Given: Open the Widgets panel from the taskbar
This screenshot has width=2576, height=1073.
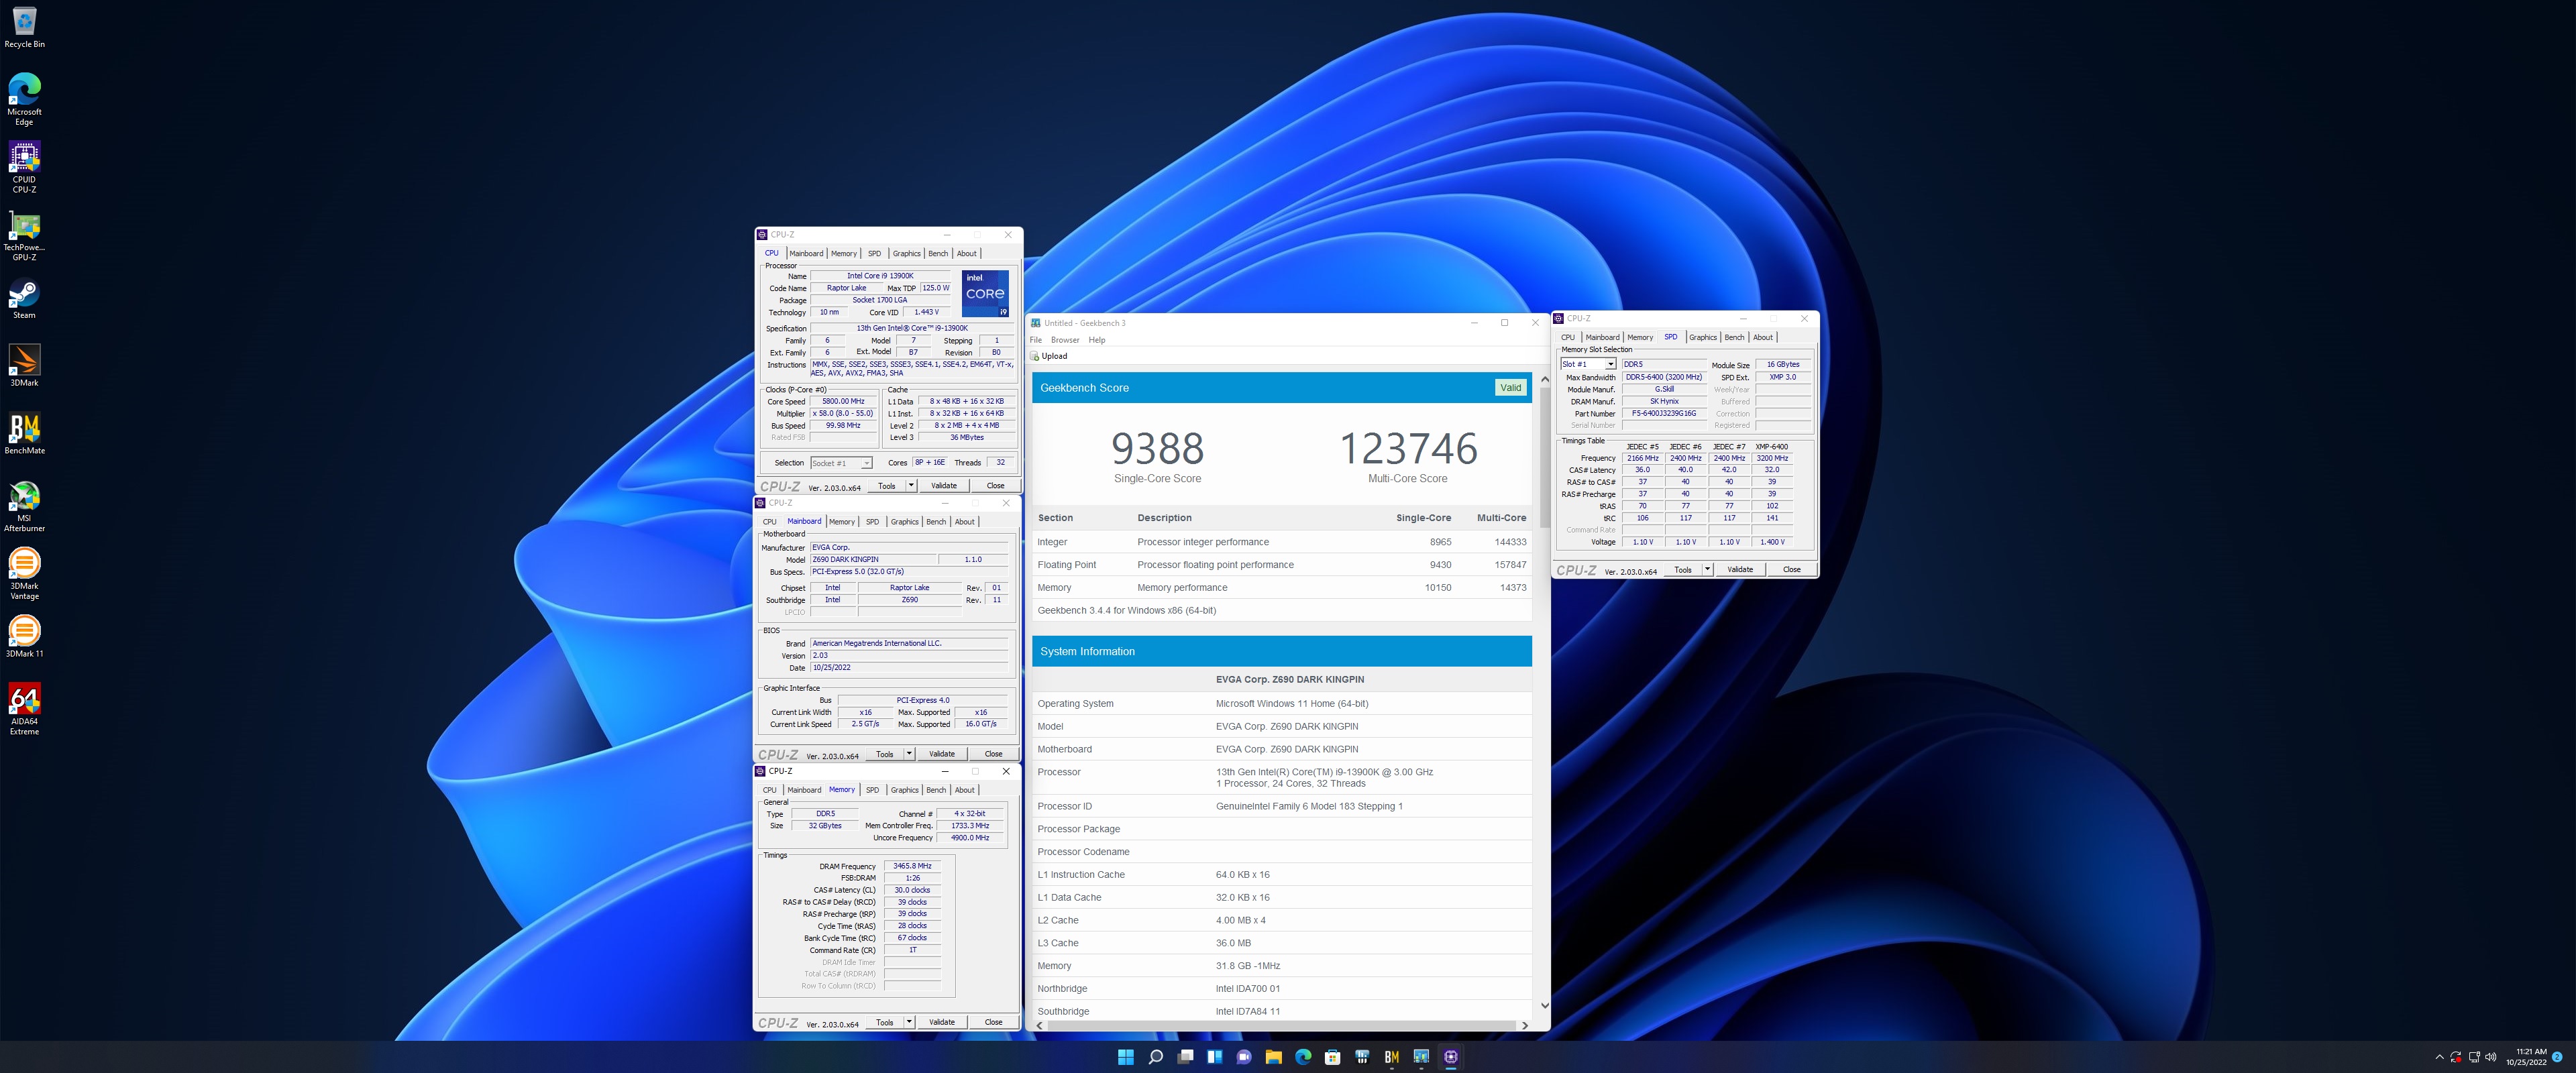Looking at the screenshot, I should (x=1214, y=1057).
